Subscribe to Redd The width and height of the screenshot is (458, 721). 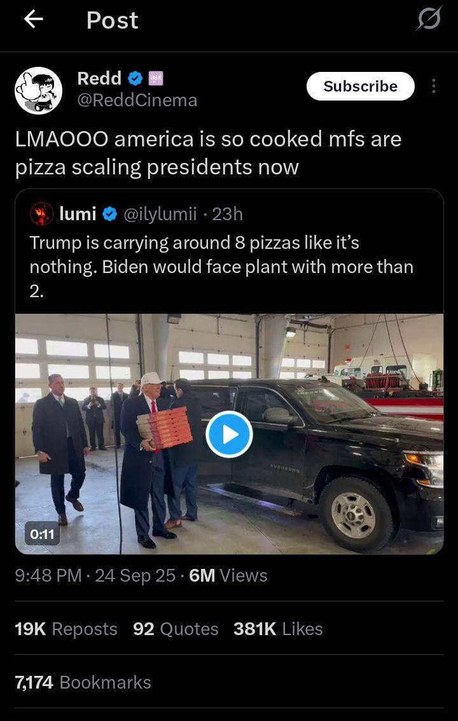click(x=360, y=87)
